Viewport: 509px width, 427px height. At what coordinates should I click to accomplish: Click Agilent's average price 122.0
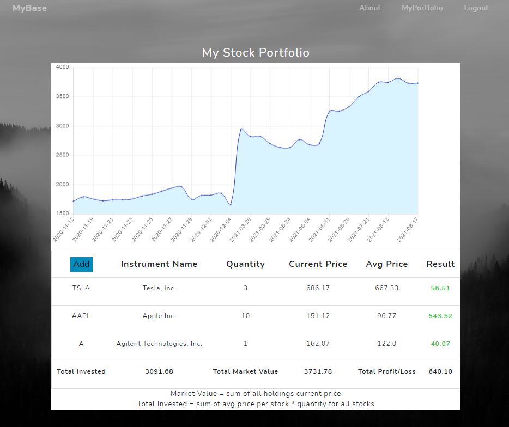(x=386, y=344)
